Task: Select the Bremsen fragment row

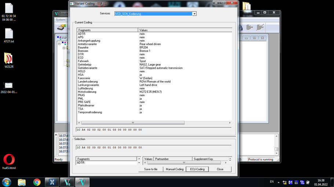Action: coord(83,51)
